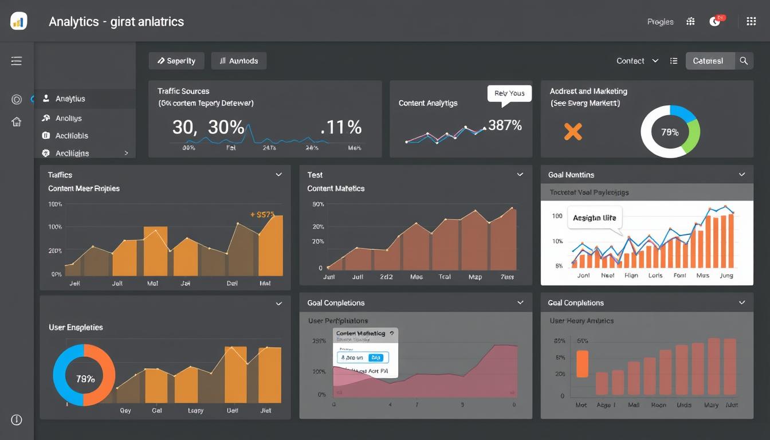
Task: Collapse the Traffics panel chevron
Action: 279,175
